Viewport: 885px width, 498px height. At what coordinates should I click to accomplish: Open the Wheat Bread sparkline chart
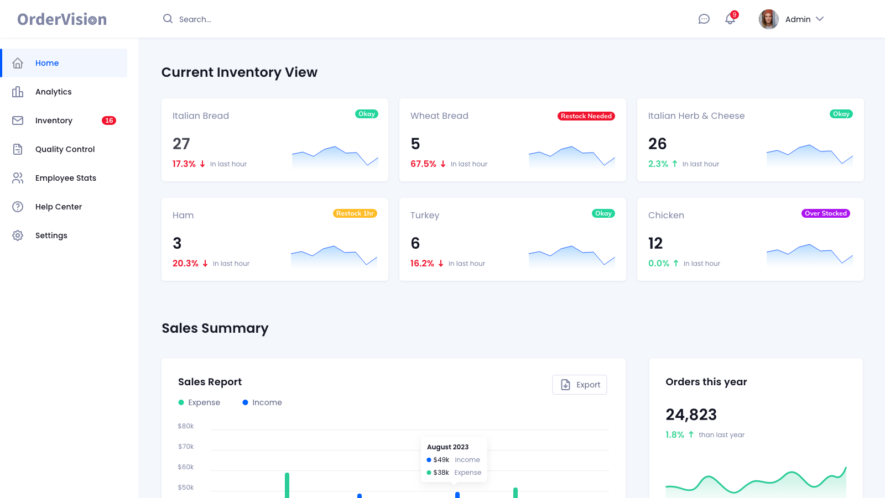point(572,157)
